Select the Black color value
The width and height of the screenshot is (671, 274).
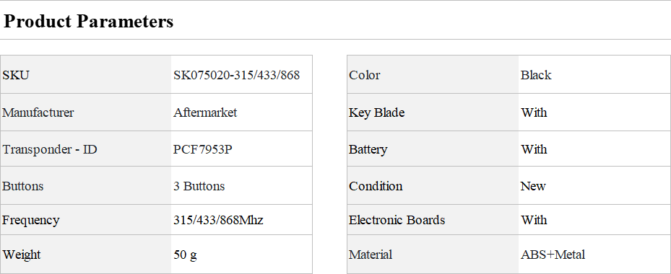coord(536,75)
